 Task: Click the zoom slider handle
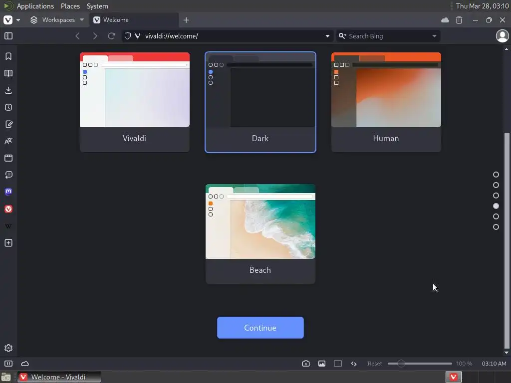point(401,364)
